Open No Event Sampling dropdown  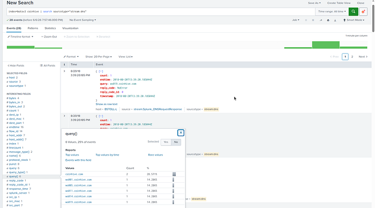82,20
